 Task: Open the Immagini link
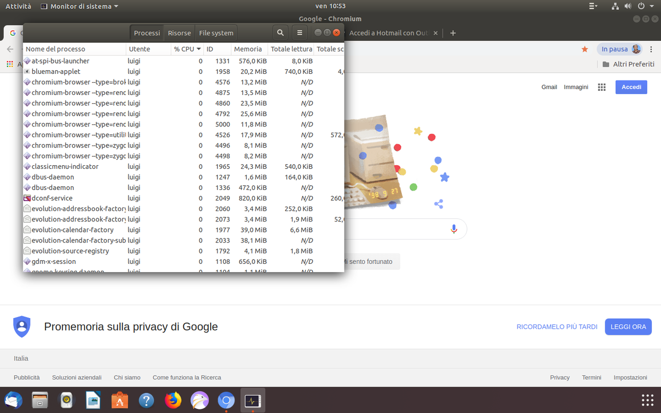tap(576, 87)
